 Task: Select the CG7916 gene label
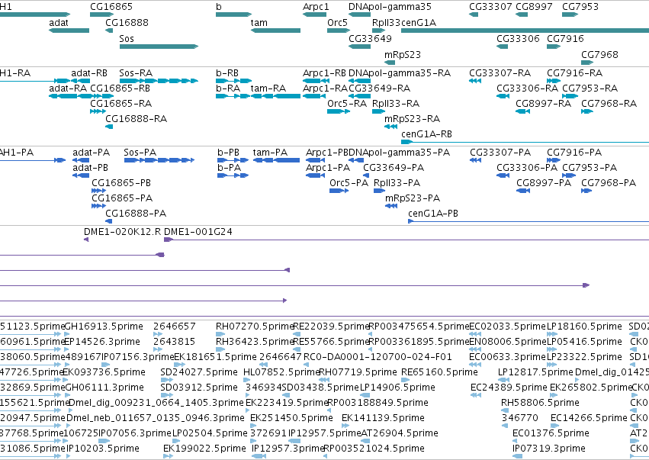(x=565, y=38)
